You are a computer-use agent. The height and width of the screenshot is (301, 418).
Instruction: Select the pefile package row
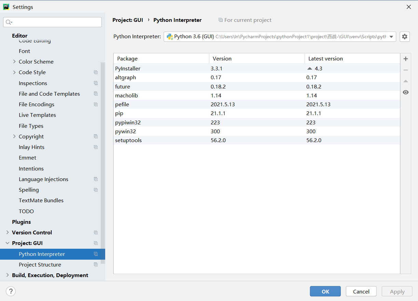point(257,104)
